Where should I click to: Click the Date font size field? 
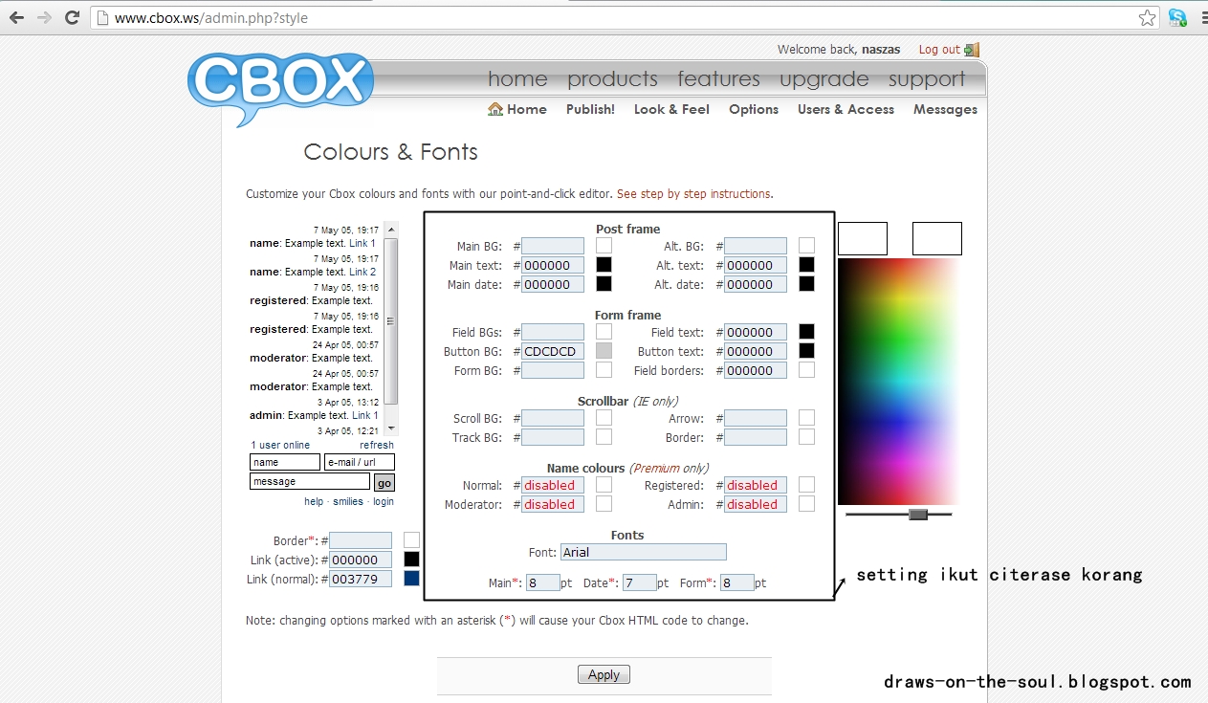pos(640,582)
